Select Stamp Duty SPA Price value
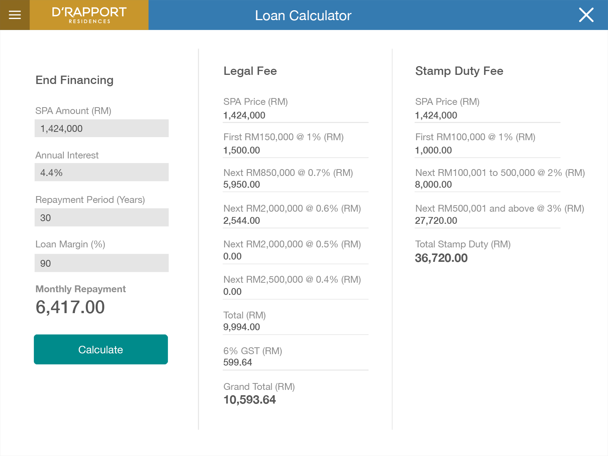This screenshot has height=456, width=608. click(x=436, y=116)
